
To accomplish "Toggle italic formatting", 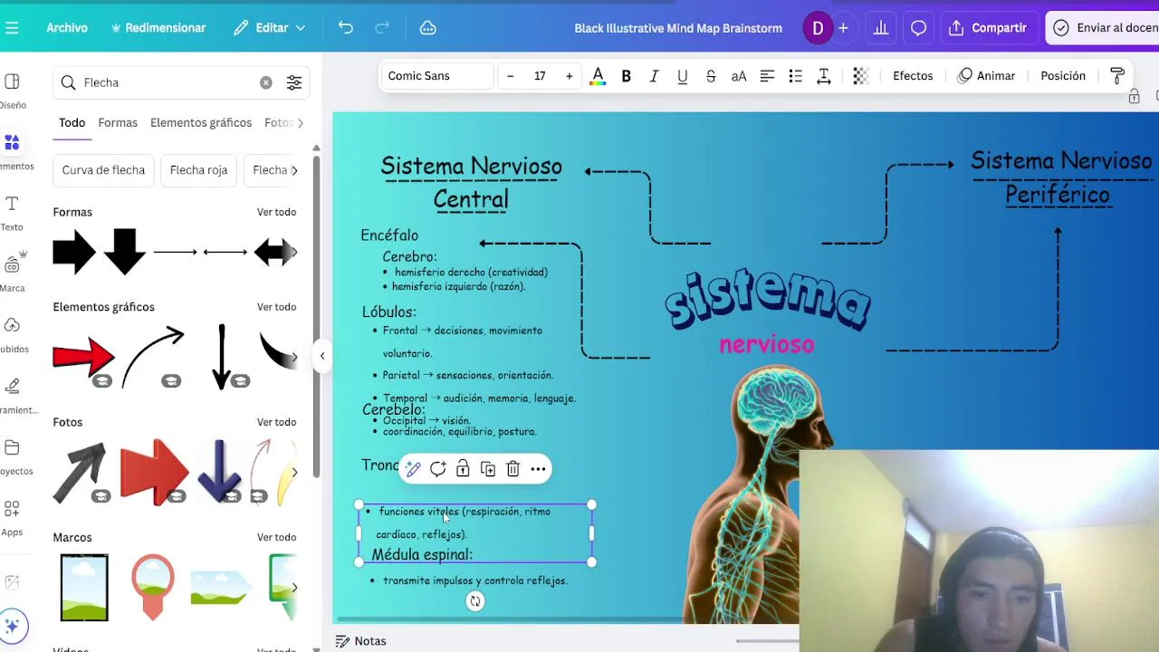I will click(x=654, y=76).
